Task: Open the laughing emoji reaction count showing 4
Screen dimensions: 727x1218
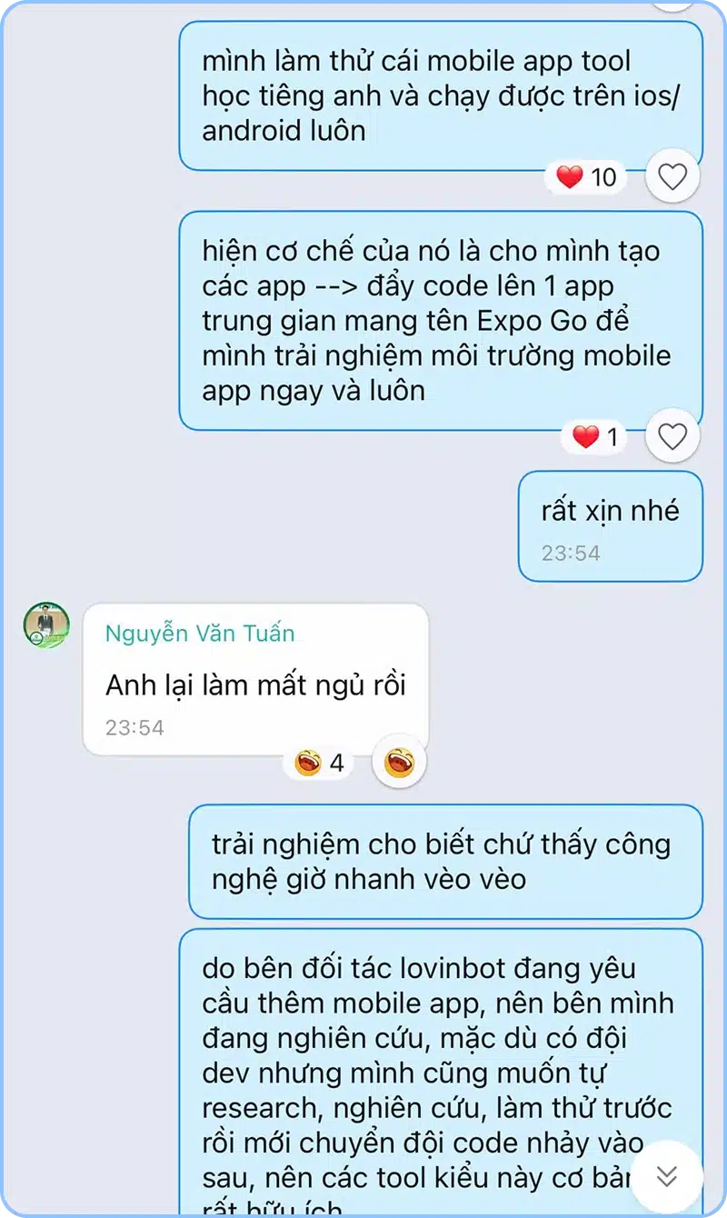Action: click(320, 763)
